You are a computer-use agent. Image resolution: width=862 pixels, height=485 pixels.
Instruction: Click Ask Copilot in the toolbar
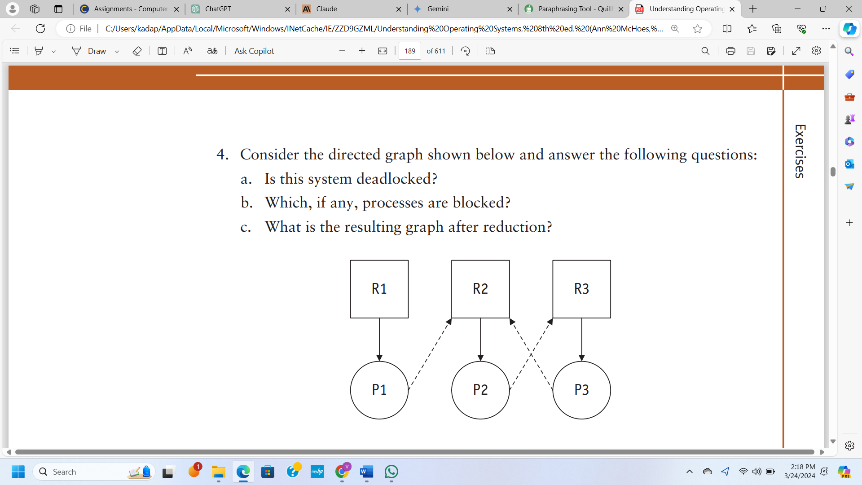(254, 51)
